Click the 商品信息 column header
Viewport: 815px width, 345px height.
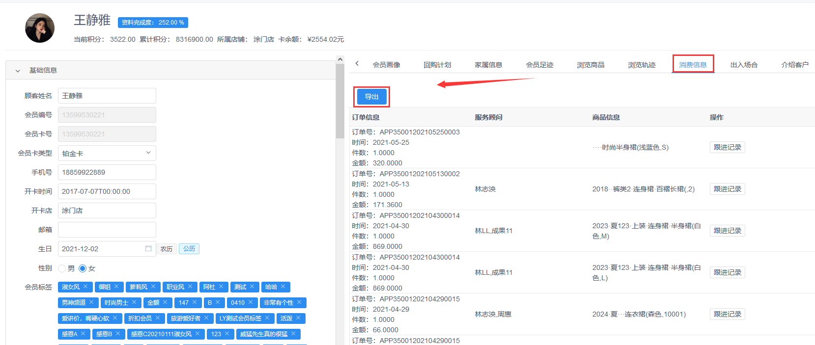606,117
